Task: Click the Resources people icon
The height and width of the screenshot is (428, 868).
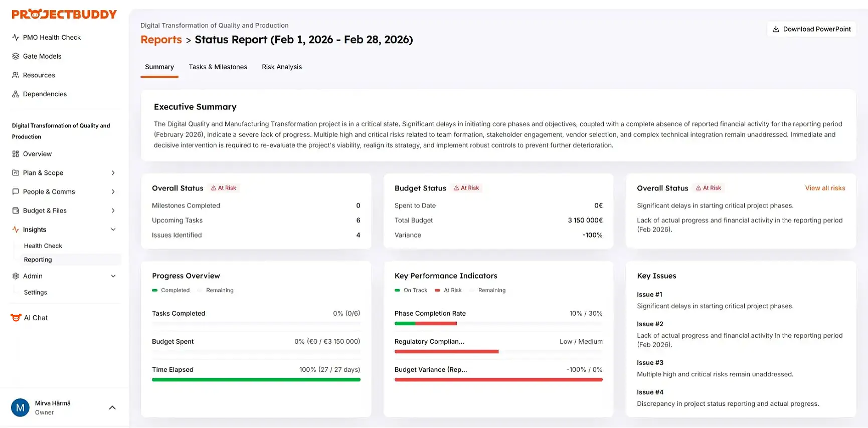Action: (16, 75)
